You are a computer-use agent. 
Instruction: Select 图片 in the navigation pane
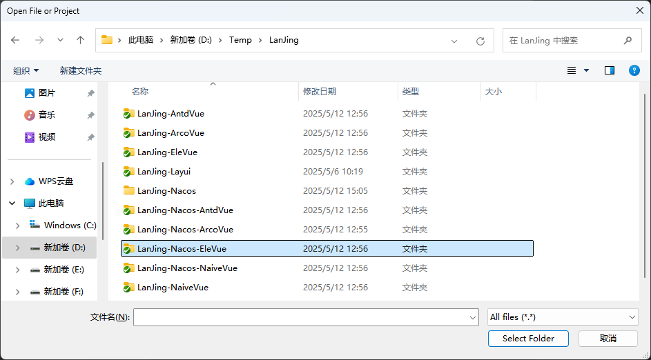click(47, 93)
